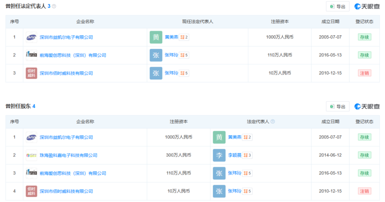Open 前海爱创思科技（深圳）有限公司 in the legal representative table

pyautogui.click(x=73, y=55)
